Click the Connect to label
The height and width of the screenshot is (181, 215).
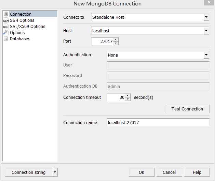click(73, 17)
